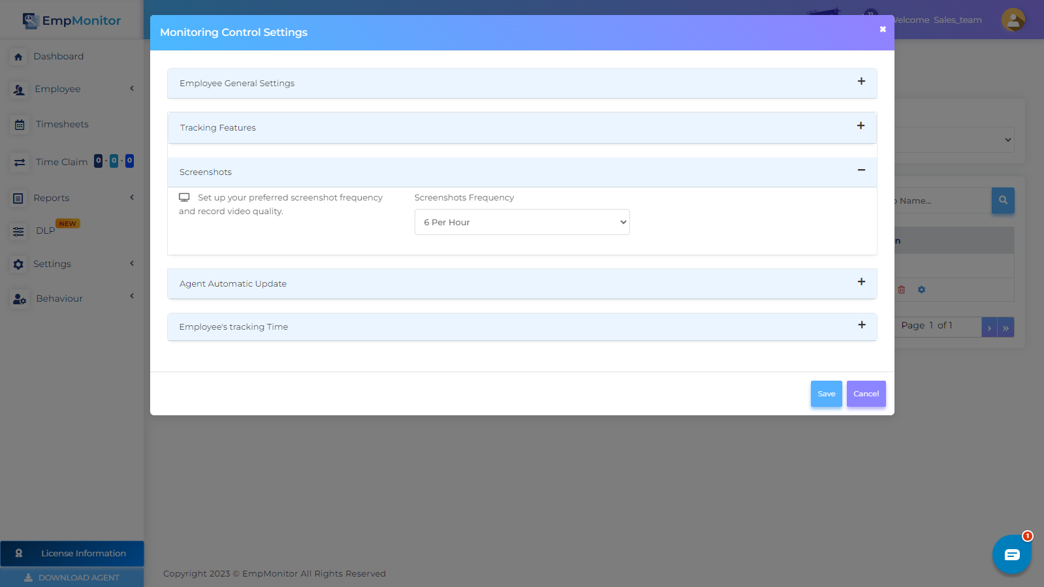Click the background Name search field
The width and height of the screenshot is (1044, 587).
[943, 200]
